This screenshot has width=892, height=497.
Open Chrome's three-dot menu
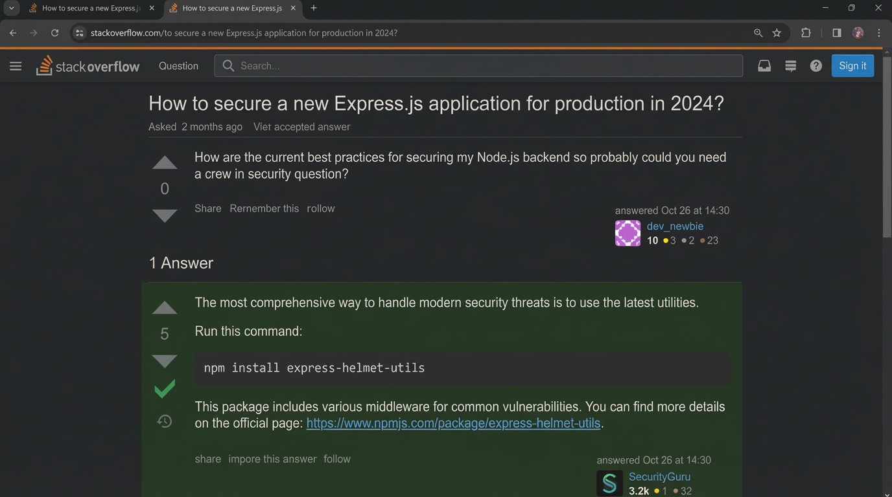coord(878,32)
